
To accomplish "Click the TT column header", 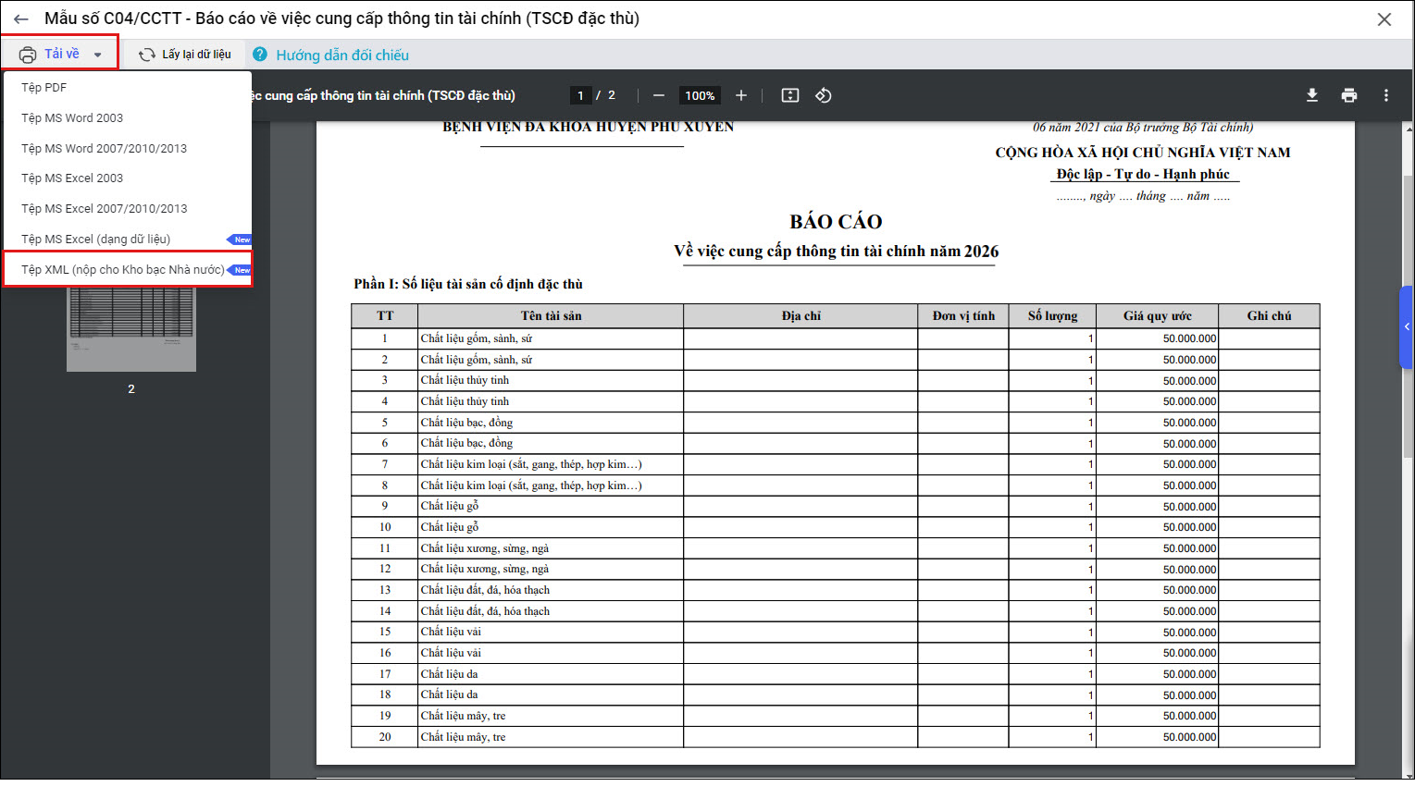I will pyautogui.click(x=385, y=316).
